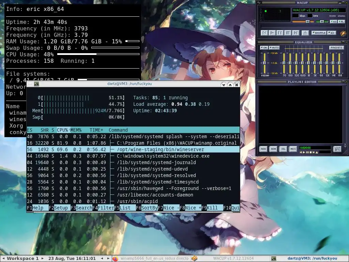Click the Playlist Editor vertical scrollbar
This screenshot has width=349, height=262.
pos(345,115)
